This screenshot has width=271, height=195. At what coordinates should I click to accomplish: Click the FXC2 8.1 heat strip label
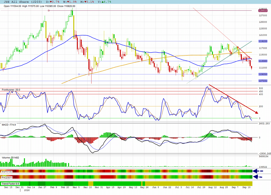(x=7, y=177)
